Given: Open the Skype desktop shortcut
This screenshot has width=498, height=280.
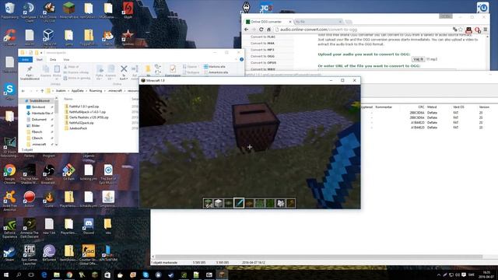Looking at the screenshot, I should 9,90.
